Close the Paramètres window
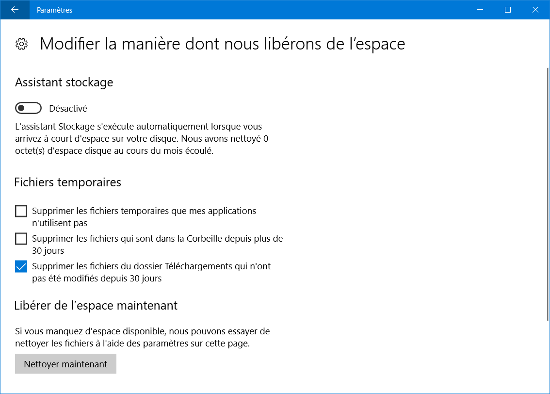The width and height of the screenshot is (550, 394). click(x=535, y=10)
